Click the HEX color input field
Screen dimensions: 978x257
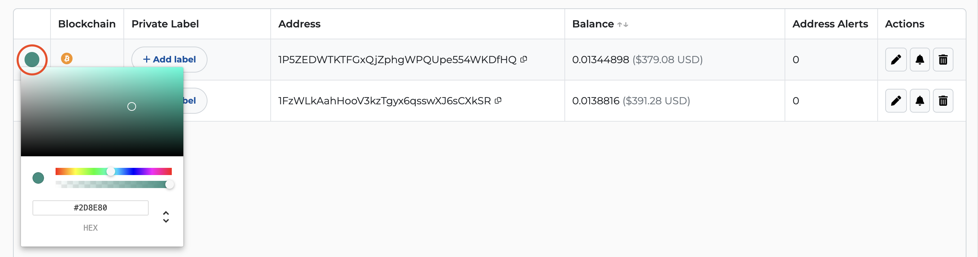point(90,208)
